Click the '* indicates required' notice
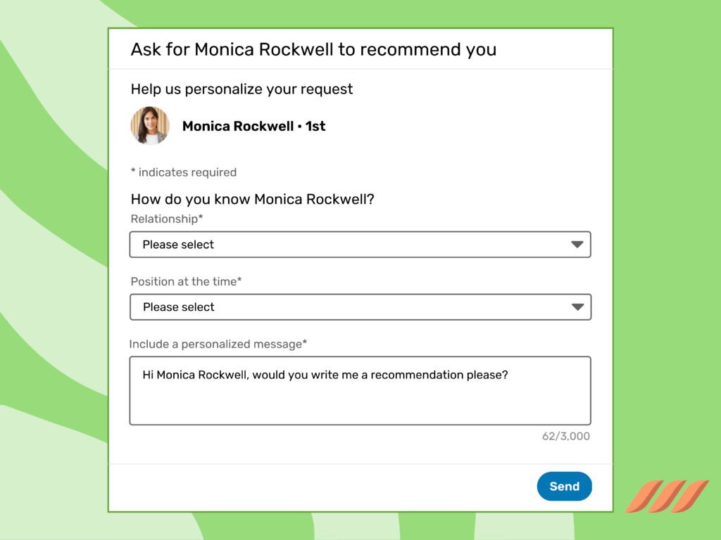The width and height of the screenshot is (721, 540). pyautogui.click(x=183, y=172)
